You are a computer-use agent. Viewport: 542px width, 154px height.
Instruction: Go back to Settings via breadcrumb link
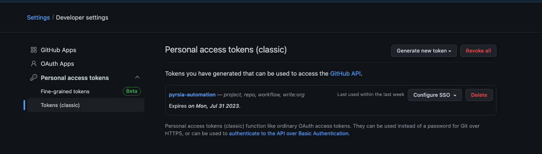tap(38, 17)
